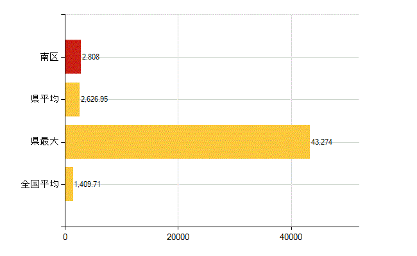Viewport: 417px width, 256px height.
Task: Click the yellow 県平均 bar
Action: pos(72,99)
